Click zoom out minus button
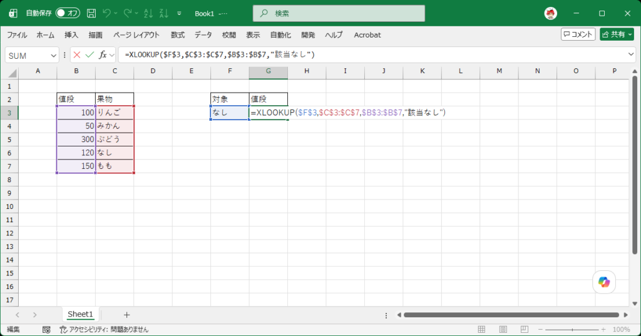641x336 pixels. (x=540, y=330)
